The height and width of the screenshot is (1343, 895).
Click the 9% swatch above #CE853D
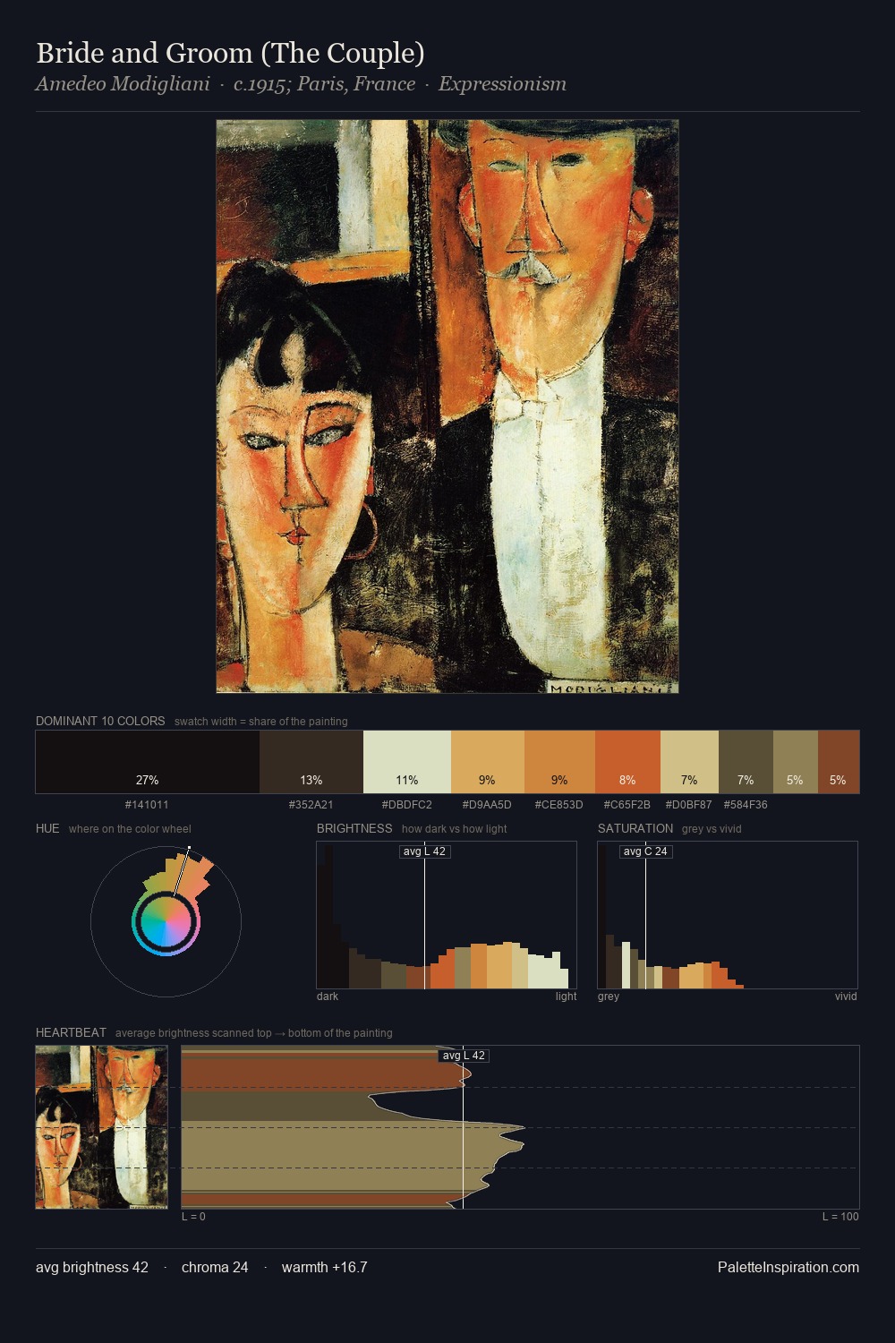pyautogui.click(x=559, y=762)
